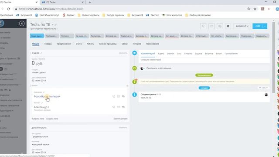Click the blue comment icon in timeline
The image size is (279, 157).
(x=135, y=53)
